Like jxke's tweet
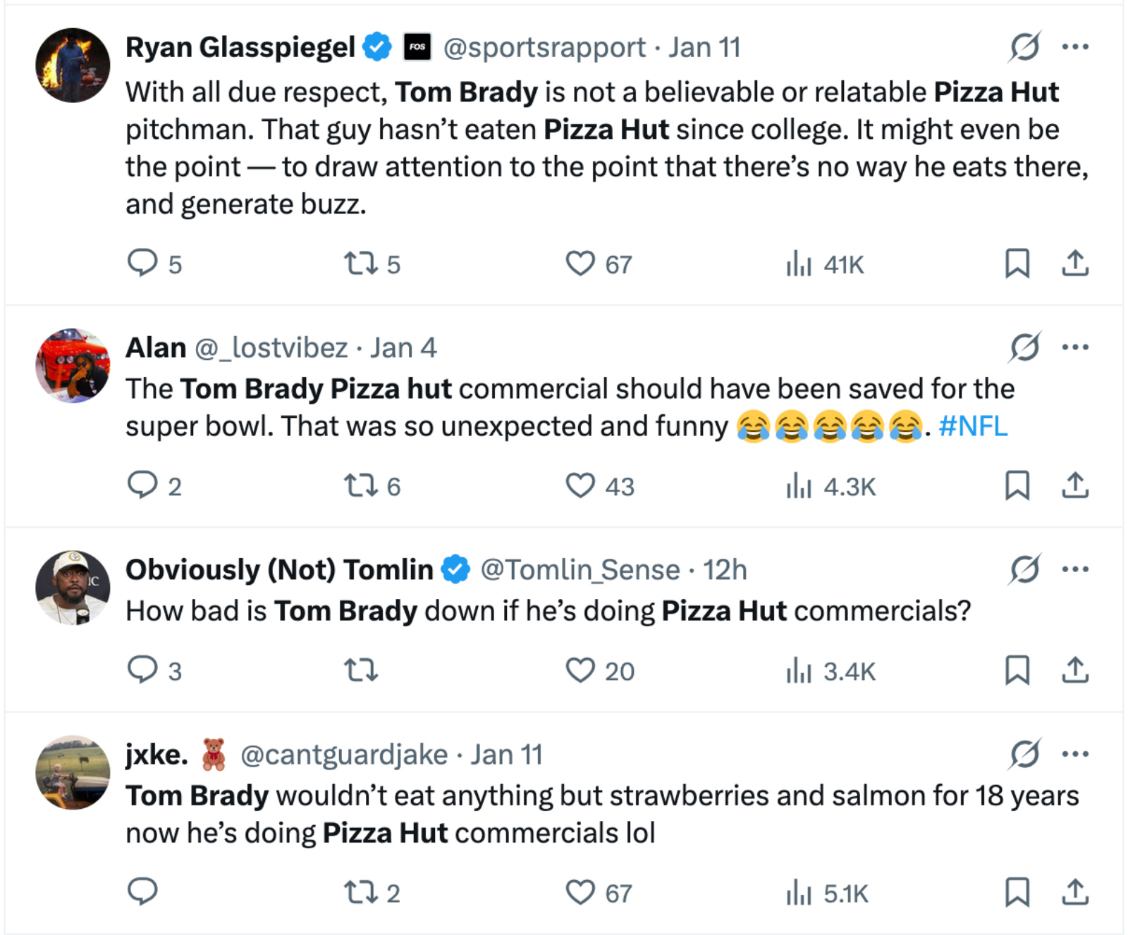This screenshot has height=935, width=1128. click(x=580, y=892)
